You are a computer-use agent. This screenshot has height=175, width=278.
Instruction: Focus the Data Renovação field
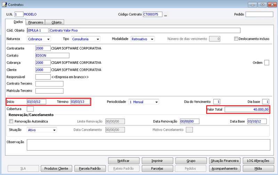click(189, 121)
